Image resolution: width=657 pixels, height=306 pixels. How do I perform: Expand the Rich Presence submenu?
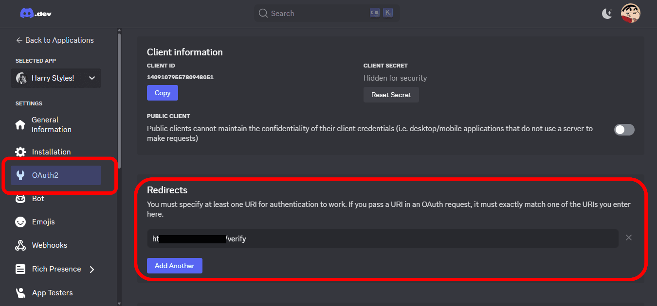[92, 269]
